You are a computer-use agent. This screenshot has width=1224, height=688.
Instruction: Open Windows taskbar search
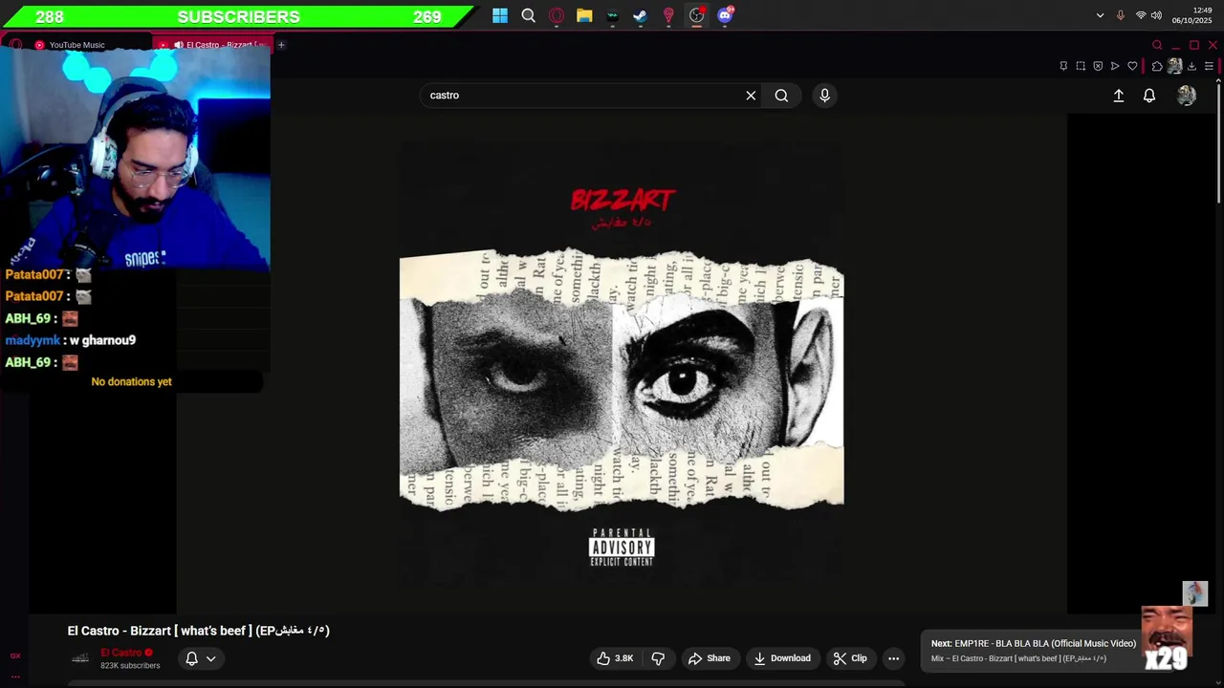[x=528, y=15]
